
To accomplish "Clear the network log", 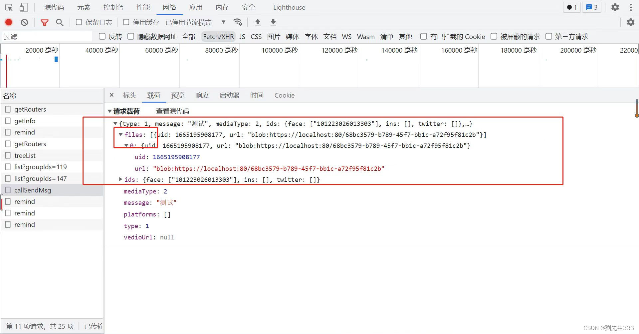I will [24, 22].
